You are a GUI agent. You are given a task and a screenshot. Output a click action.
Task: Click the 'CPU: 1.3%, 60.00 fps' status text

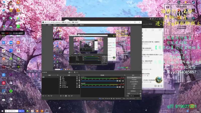pyautogui.click(x=129, y=98)
